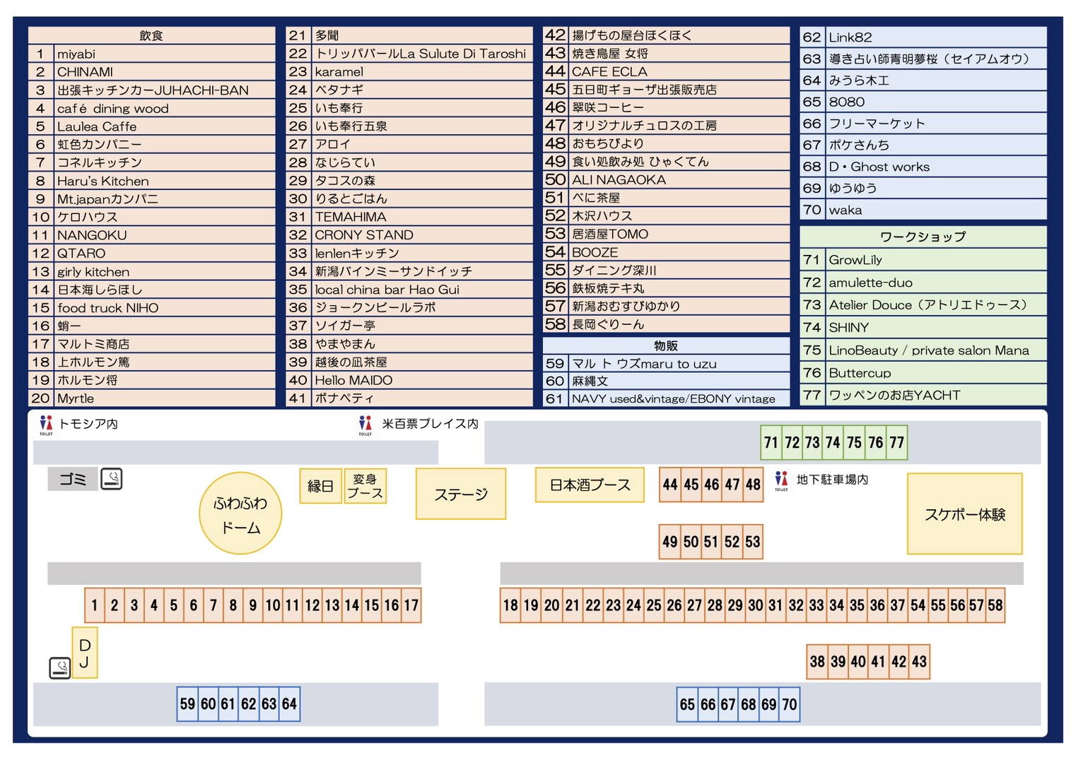Click booth box 58 on the map
Image resolution: width=1076 pixels, height=760 pixels.
(995, 605)
